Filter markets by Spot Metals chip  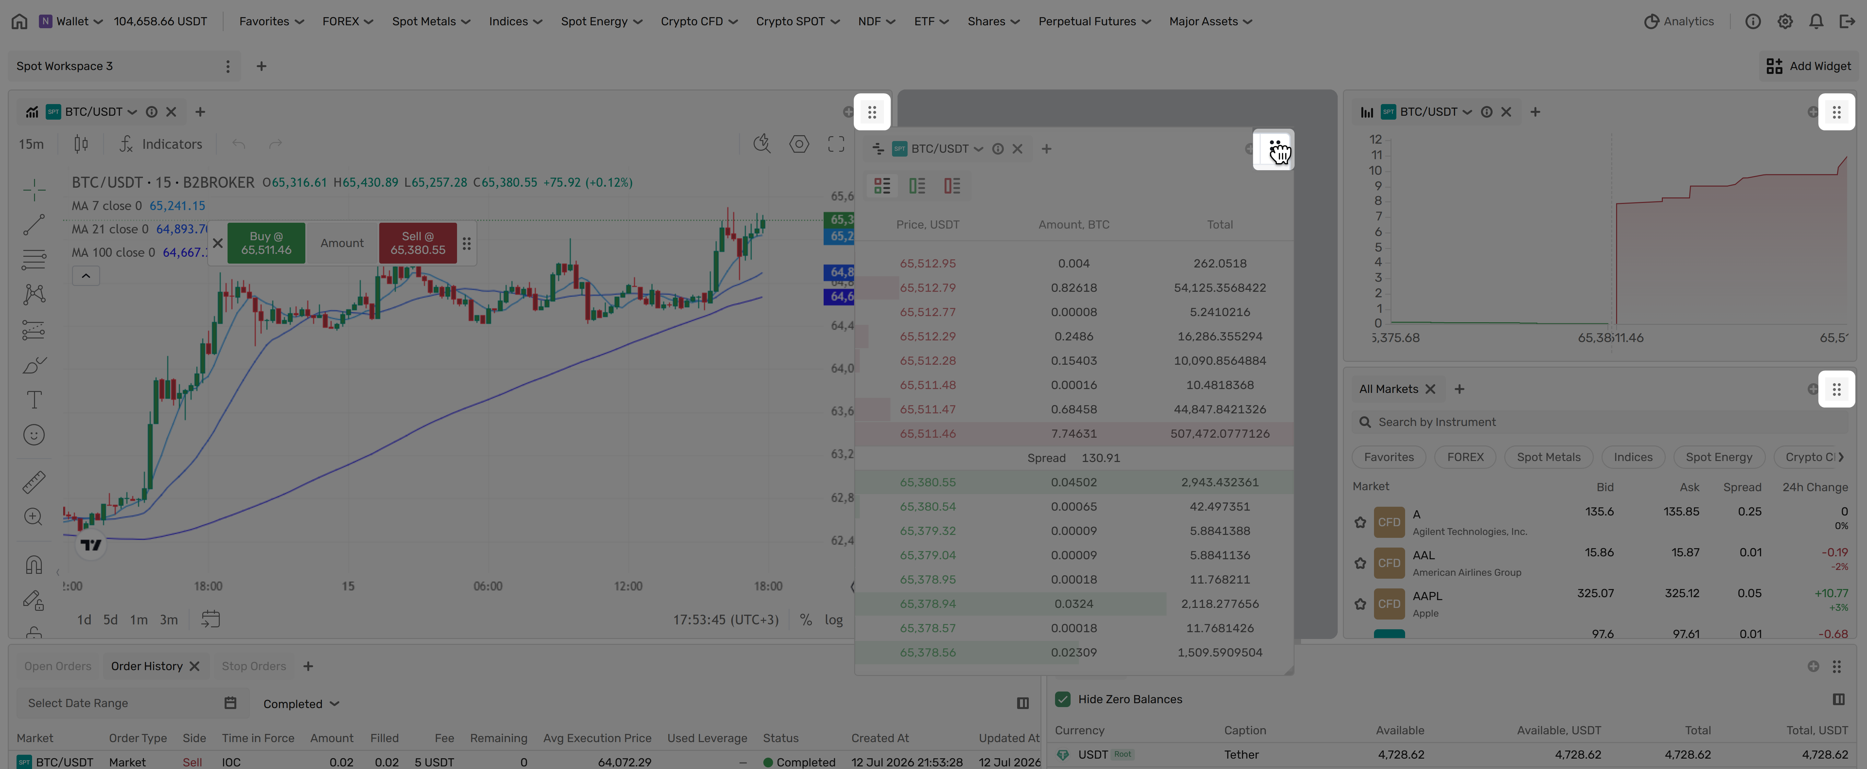(x=1548, y=457)
